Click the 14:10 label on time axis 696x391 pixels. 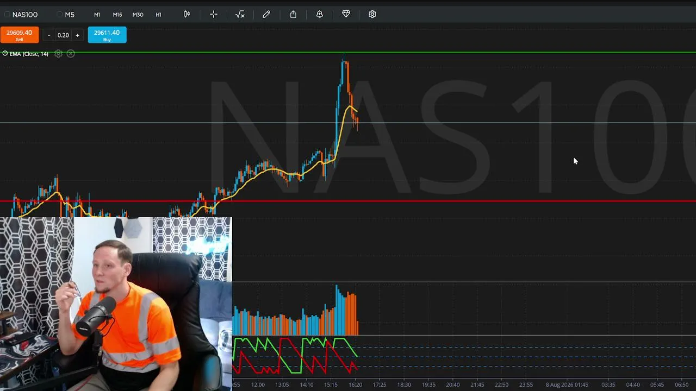pyautogui.click(x=307, y=384)
